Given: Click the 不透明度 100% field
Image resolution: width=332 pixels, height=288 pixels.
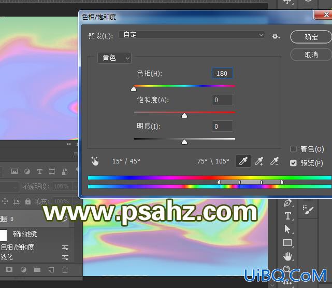Looking at the screenshot, I should [62, 187].
